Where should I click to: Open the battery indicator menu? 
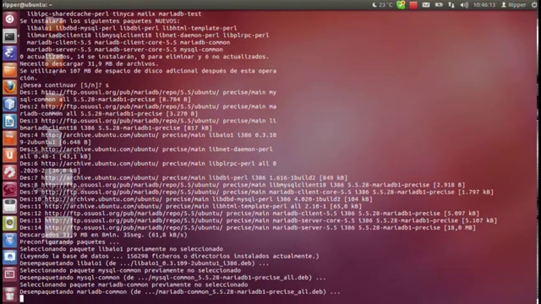click(439, 5)
